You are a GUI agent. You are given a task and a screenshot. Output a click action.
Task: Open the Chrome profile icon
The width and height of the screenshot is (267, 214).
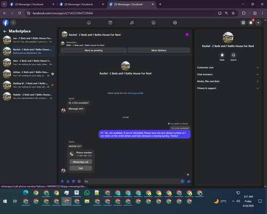255,13
